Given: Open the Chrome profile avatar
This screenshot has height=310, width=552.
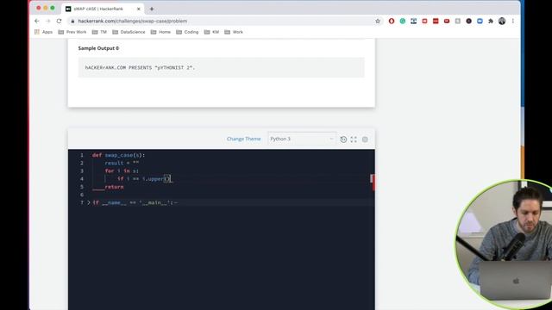Looking at the screenshot, I should click(x=502, y=21).
